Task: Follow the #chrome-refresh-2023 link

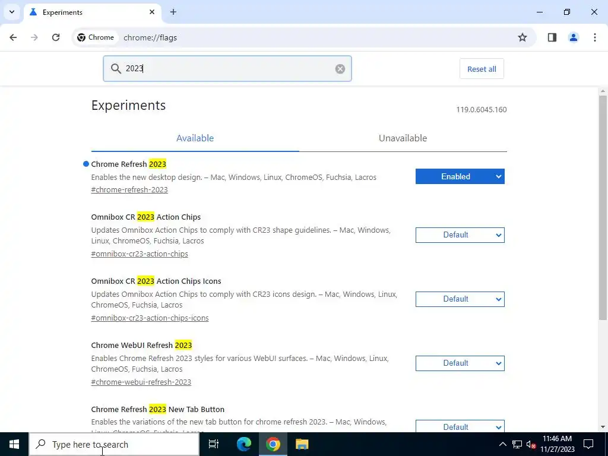Action: click(x=129, y=189)
